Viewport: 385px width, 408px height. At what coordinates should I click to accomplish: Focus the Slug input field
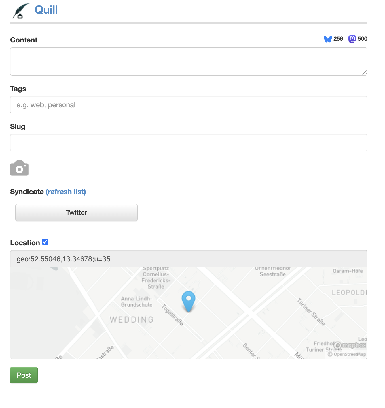click(x=189, y=143)
